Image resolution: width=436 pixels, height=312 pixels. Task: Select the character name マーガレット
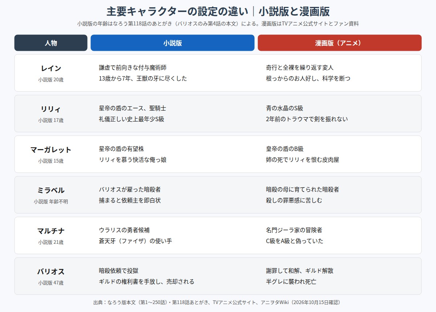51,149
